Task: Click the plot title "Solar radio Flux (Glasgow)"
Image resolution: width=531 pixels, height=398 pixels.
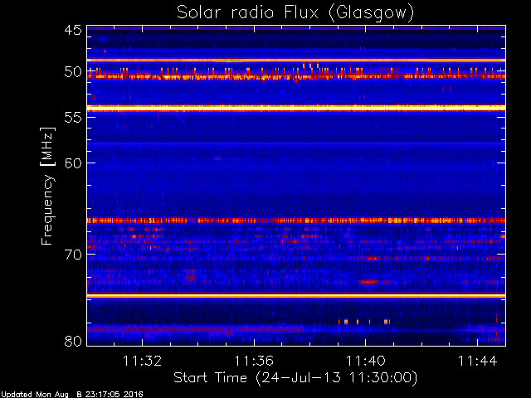Action: 295,13
